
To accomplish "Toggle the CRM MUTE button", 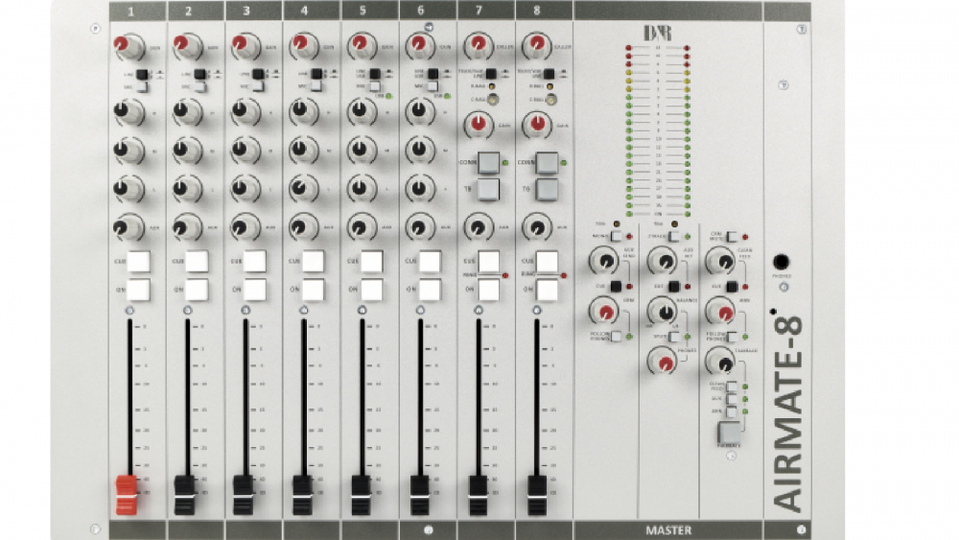I will (731, 237).
